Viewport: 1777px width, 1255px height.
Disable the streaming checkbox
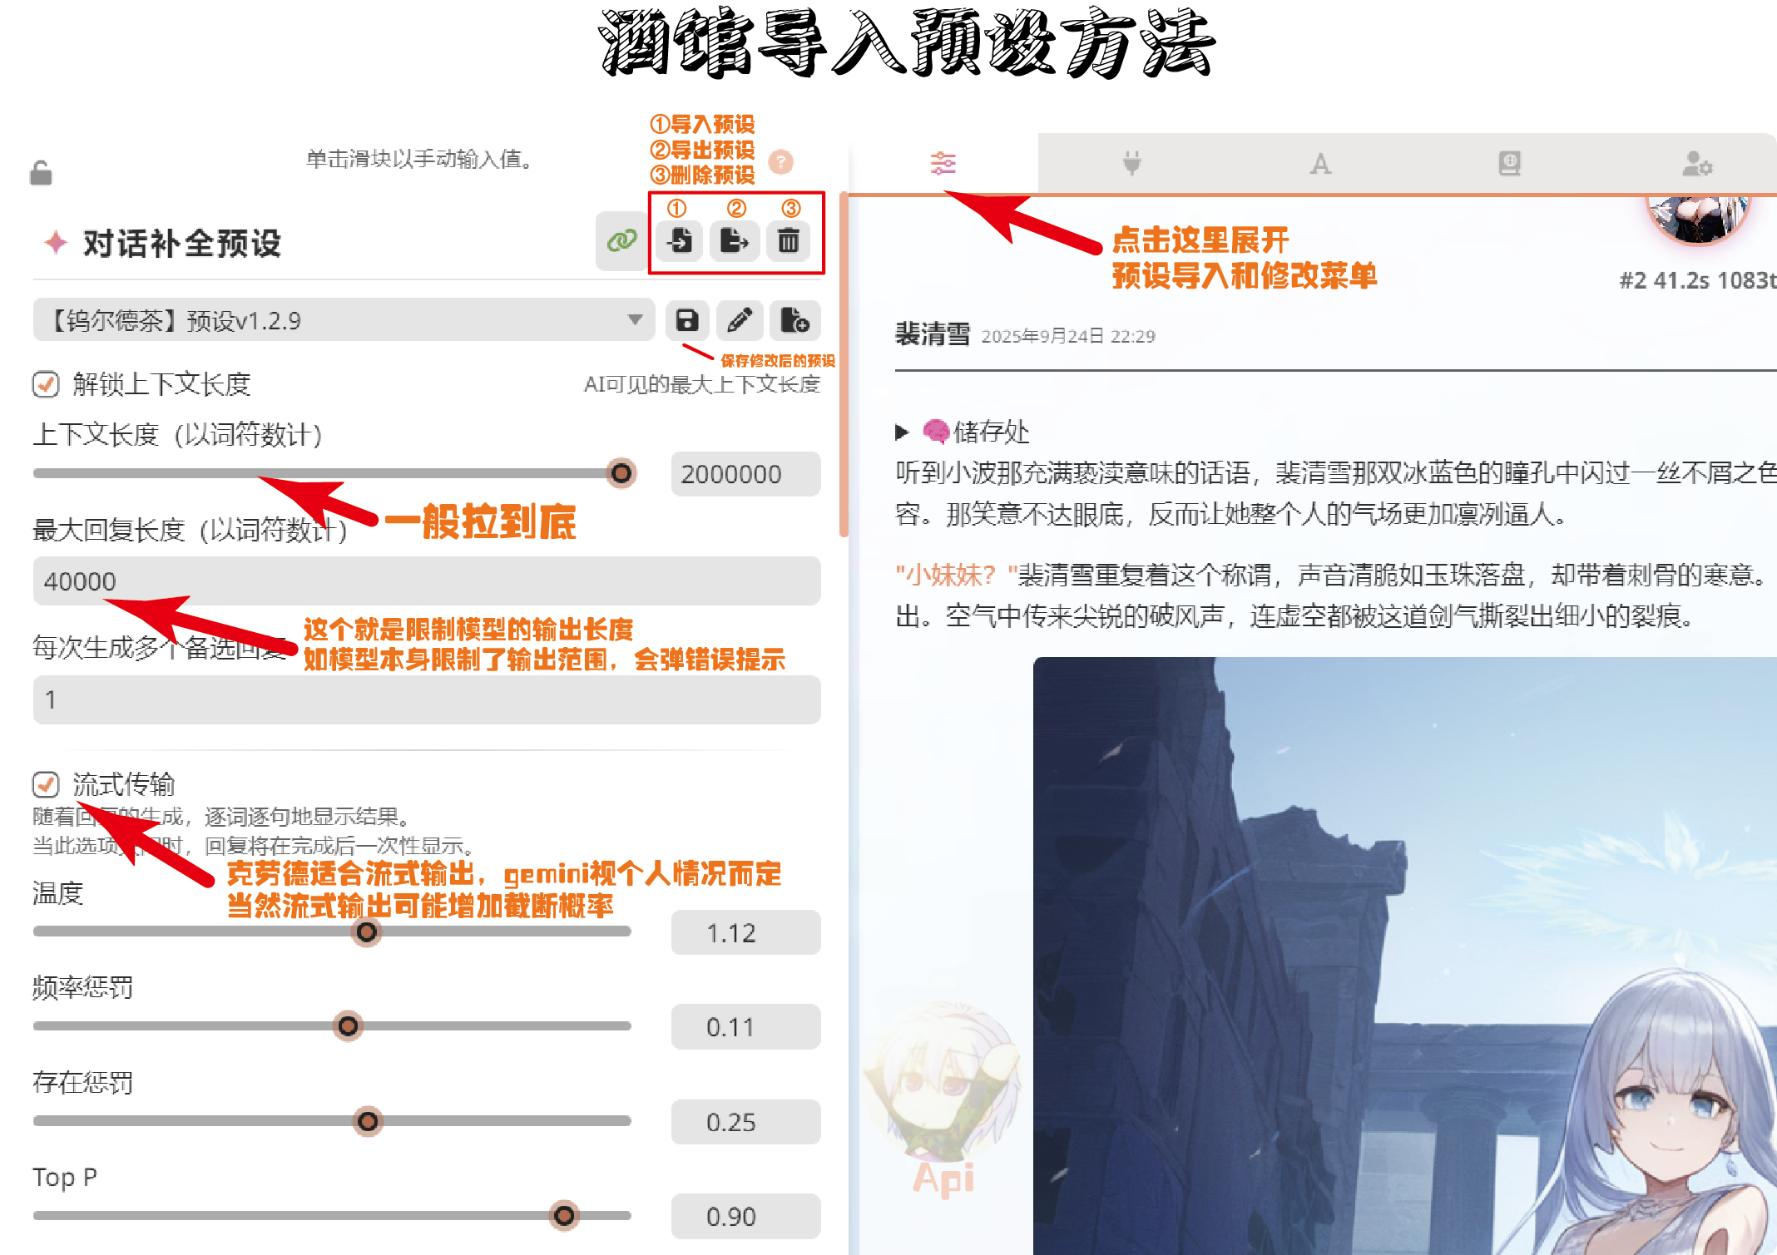pos(46,784)
